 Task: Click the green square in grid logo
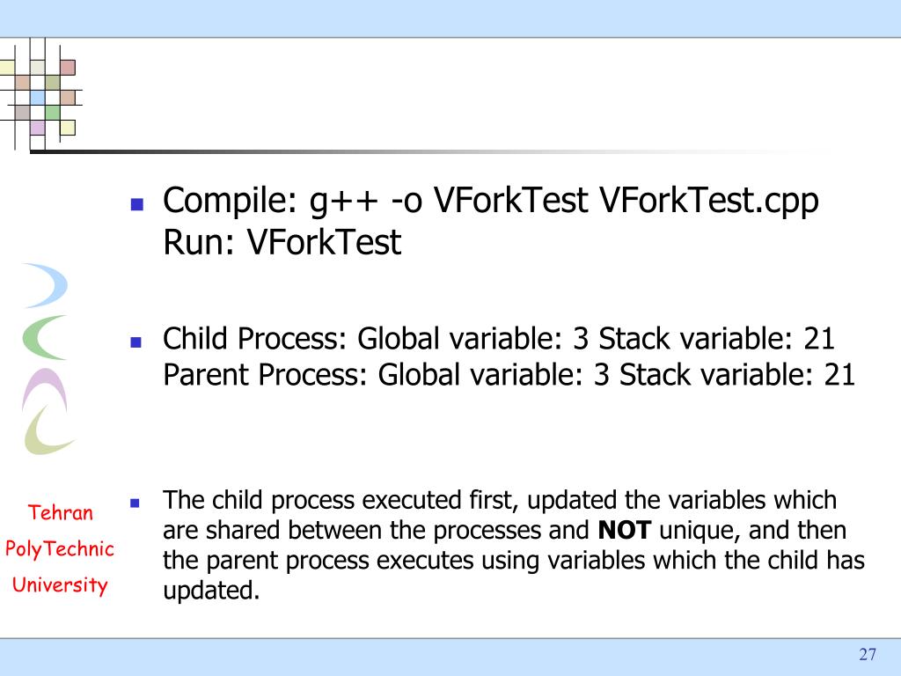point(52,112)
